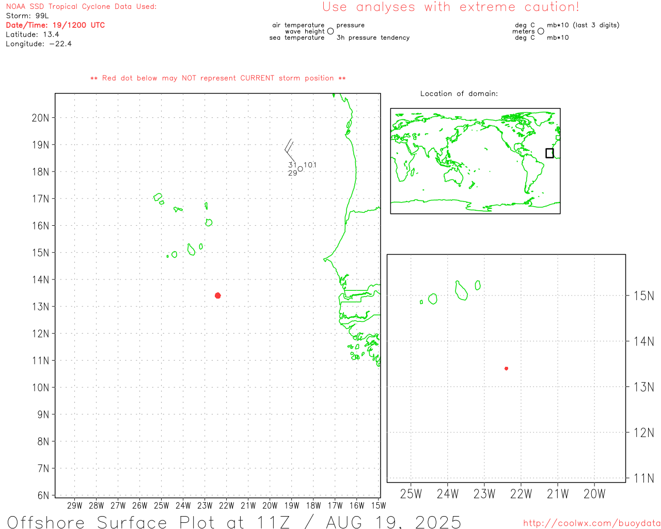Viewport: 661px width, 529px height.
Task: Click the '29W' longitude label on main map
Action: coord(75,505)
